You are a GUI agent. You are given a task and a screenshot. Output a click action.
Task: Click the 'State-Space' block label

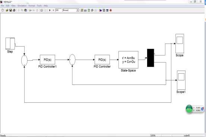point(128,70)
